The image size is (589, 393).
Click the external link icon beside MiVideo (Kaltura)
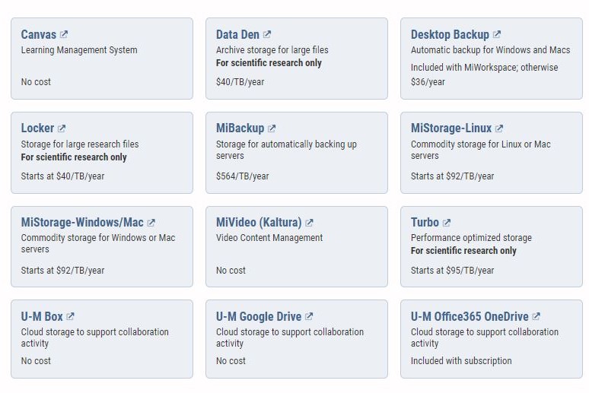coord(309,223)
